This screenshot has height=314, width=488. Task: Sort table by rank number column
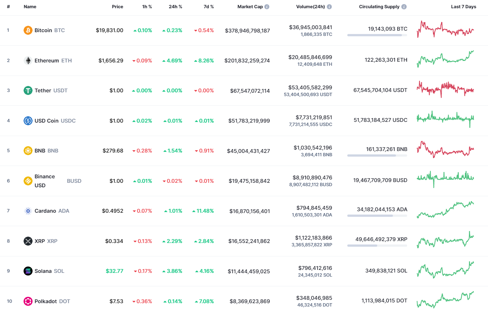[8, 7]
